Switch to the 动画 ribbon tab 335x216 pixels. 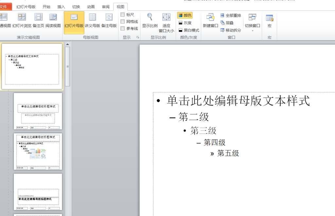pyautogui.click(x=91, y=7)
